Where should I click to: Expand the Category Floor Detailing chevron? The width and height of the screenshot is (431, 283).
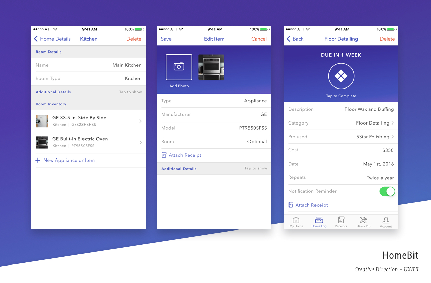392,123
